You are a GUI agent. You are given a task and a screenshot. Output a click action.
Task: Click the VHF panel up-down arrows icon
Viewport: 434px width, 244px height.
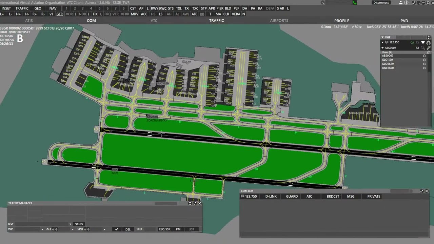coord(429,37)
